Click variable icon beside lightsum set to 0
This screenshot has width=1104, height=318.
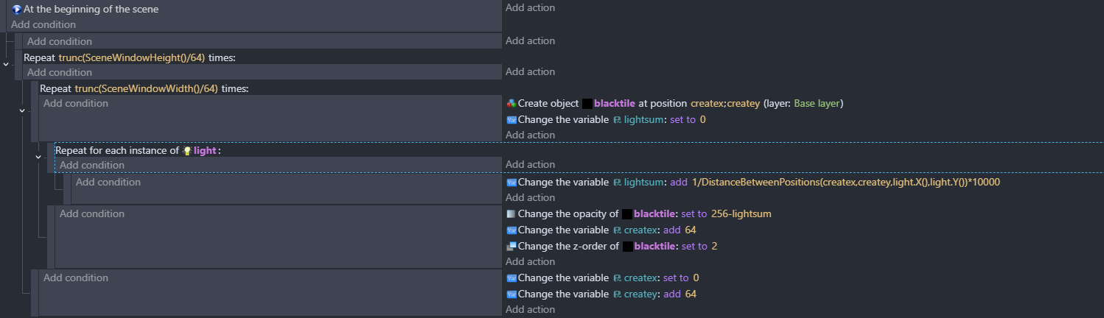point(511,120)
